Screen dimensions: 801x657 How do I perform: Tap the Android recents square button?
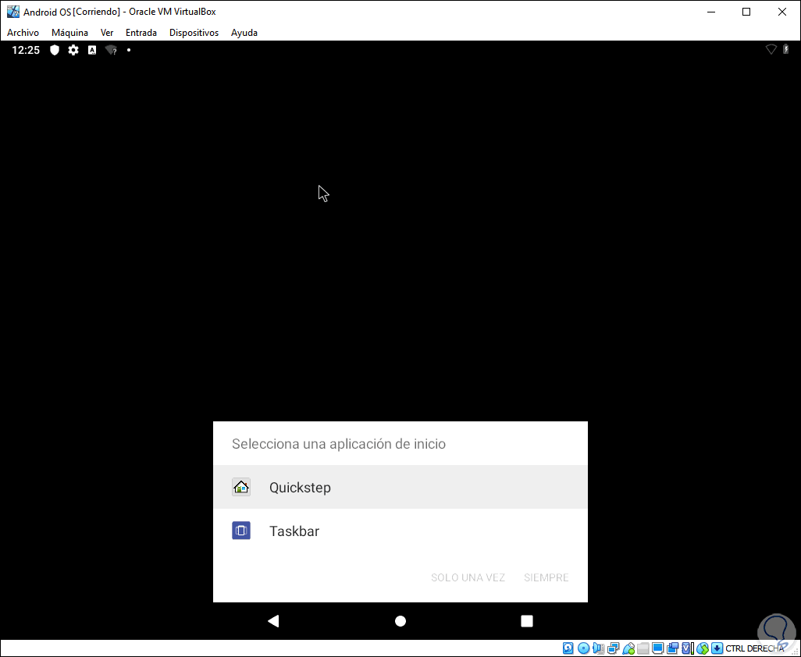[527, 621]
